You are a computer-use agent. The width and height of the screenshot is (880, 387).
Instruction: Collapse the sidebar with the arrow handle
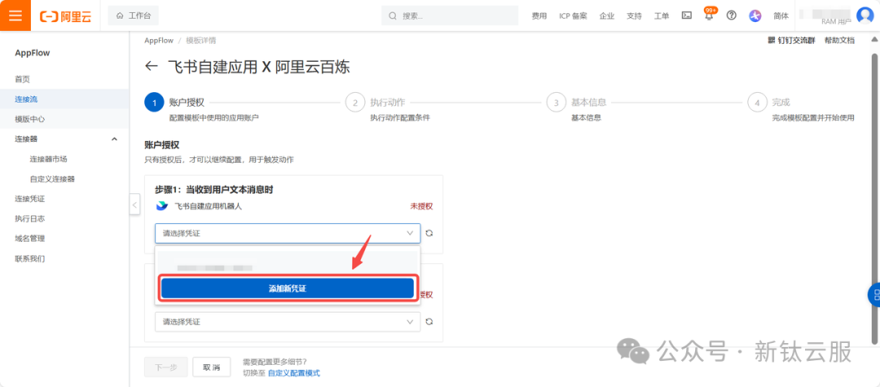(x=134, y=205)
